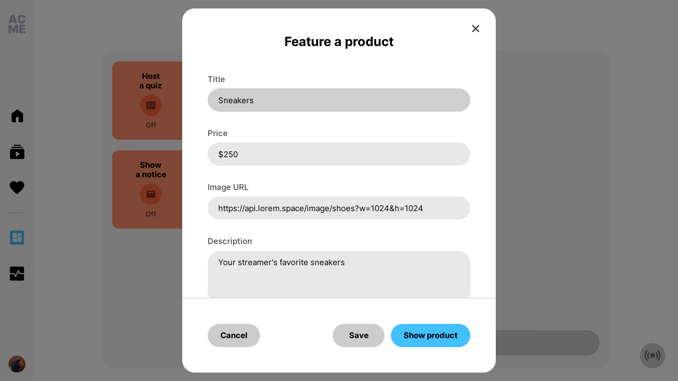Toggle the Show a notice switch

pyautogui.click(x=151, y=194)
